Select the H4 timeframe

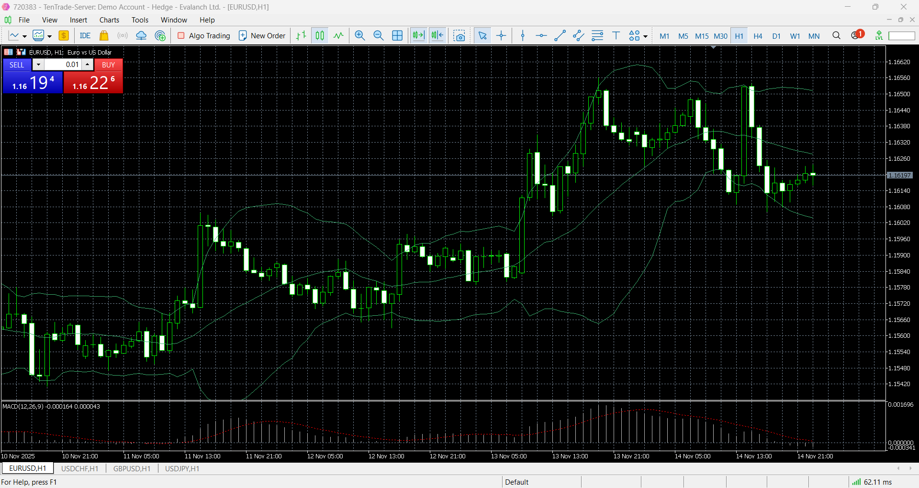click(x=758, y=36)
